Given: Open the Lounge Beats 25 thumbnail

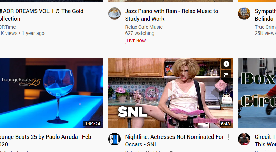Looking at the screenshot, I should click(51, 93).
